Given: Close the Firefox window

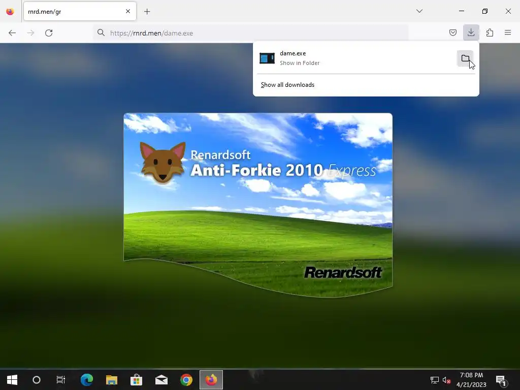Looking at the screenshot, I should [508, 11].
